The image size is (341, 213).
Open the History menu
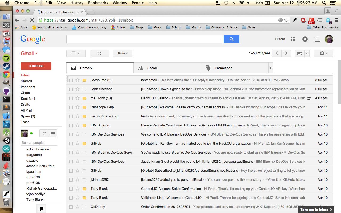coord(77,3)
